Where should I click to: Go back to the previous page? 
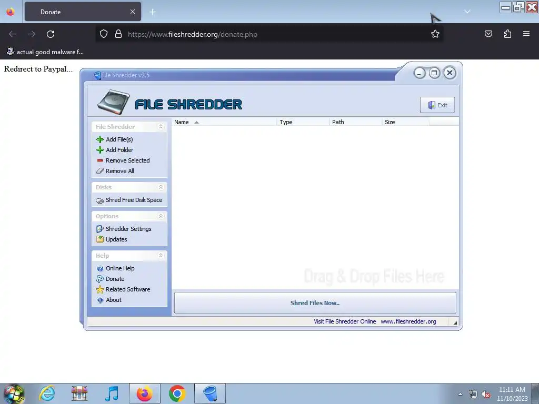pos(13,34)
